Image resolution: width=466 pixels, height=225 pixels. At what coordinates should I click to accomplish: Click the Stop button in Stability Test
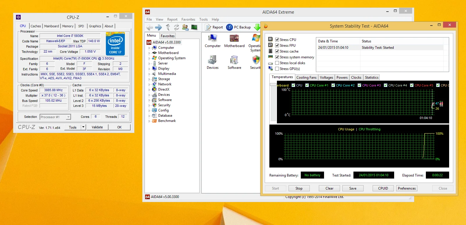click(299, 188)
